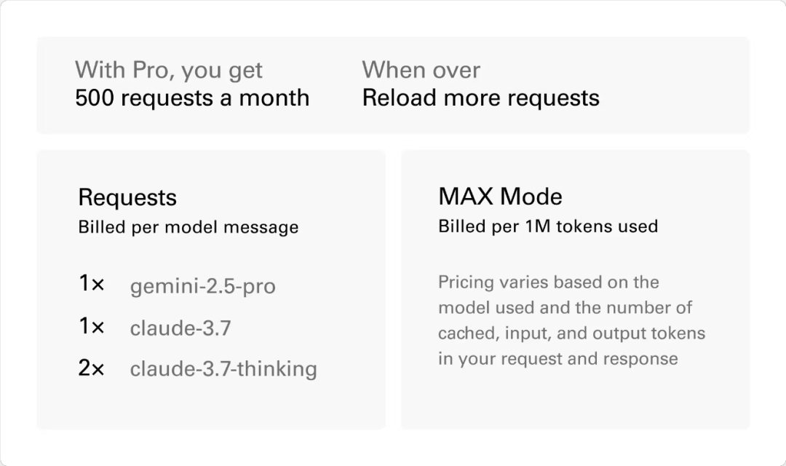Choose the gemini-2.5-pro model name
This screenshot has width=786, height=466.
(x=202, y=286)
